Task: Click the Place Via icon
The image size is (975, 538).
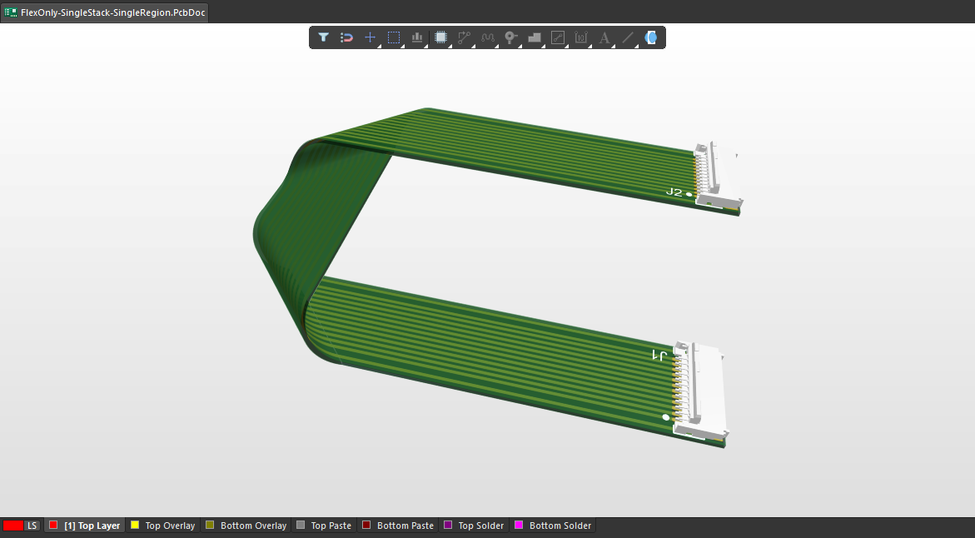Action: [511, 37]
